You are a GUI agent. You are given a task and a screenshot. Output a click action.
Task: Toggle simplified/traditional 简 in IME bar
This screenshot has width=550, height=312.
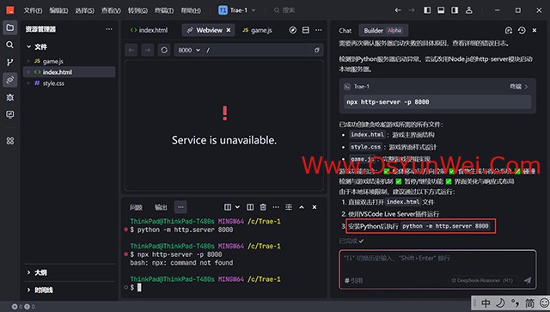(529, 303)
